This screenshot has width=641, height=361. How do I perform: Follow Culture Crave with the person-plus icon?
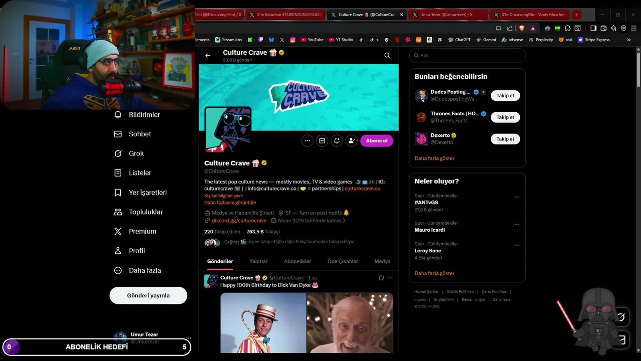tap(352, 141)
